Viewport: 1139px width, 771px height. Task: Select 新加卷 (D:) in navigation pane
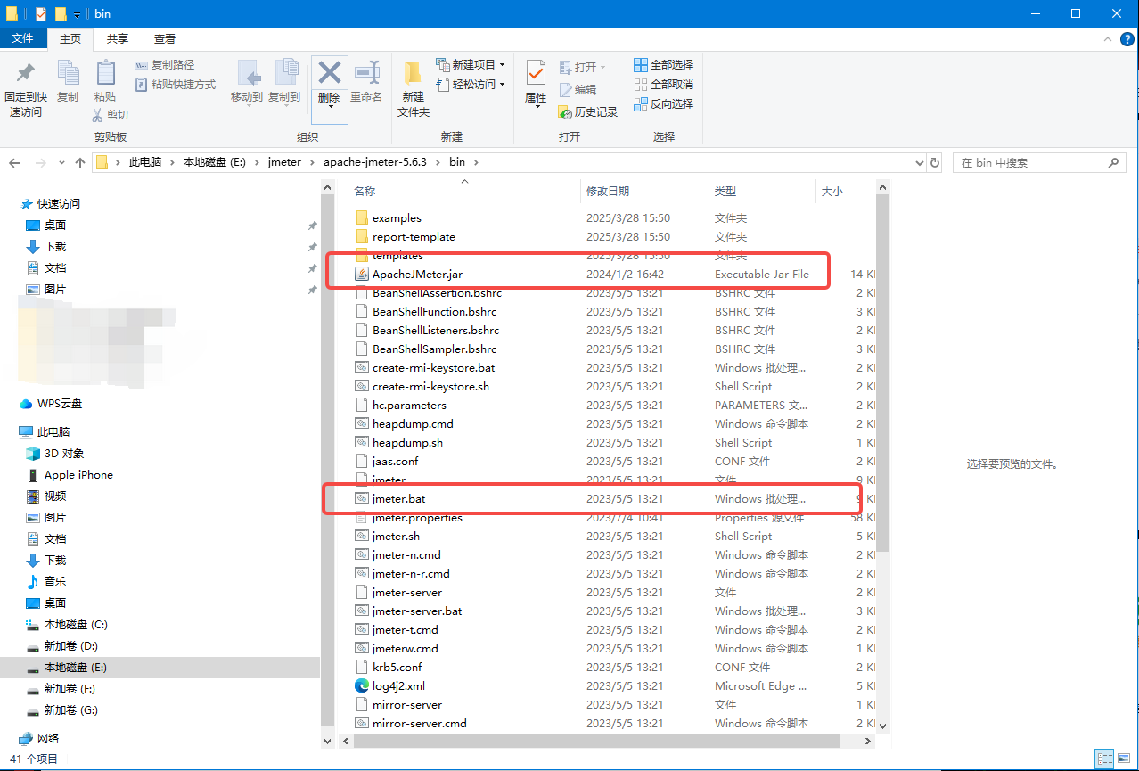point(70,646)
